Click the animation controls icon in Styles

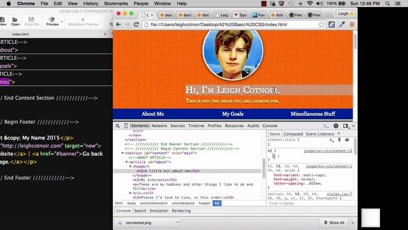[347, 140]
